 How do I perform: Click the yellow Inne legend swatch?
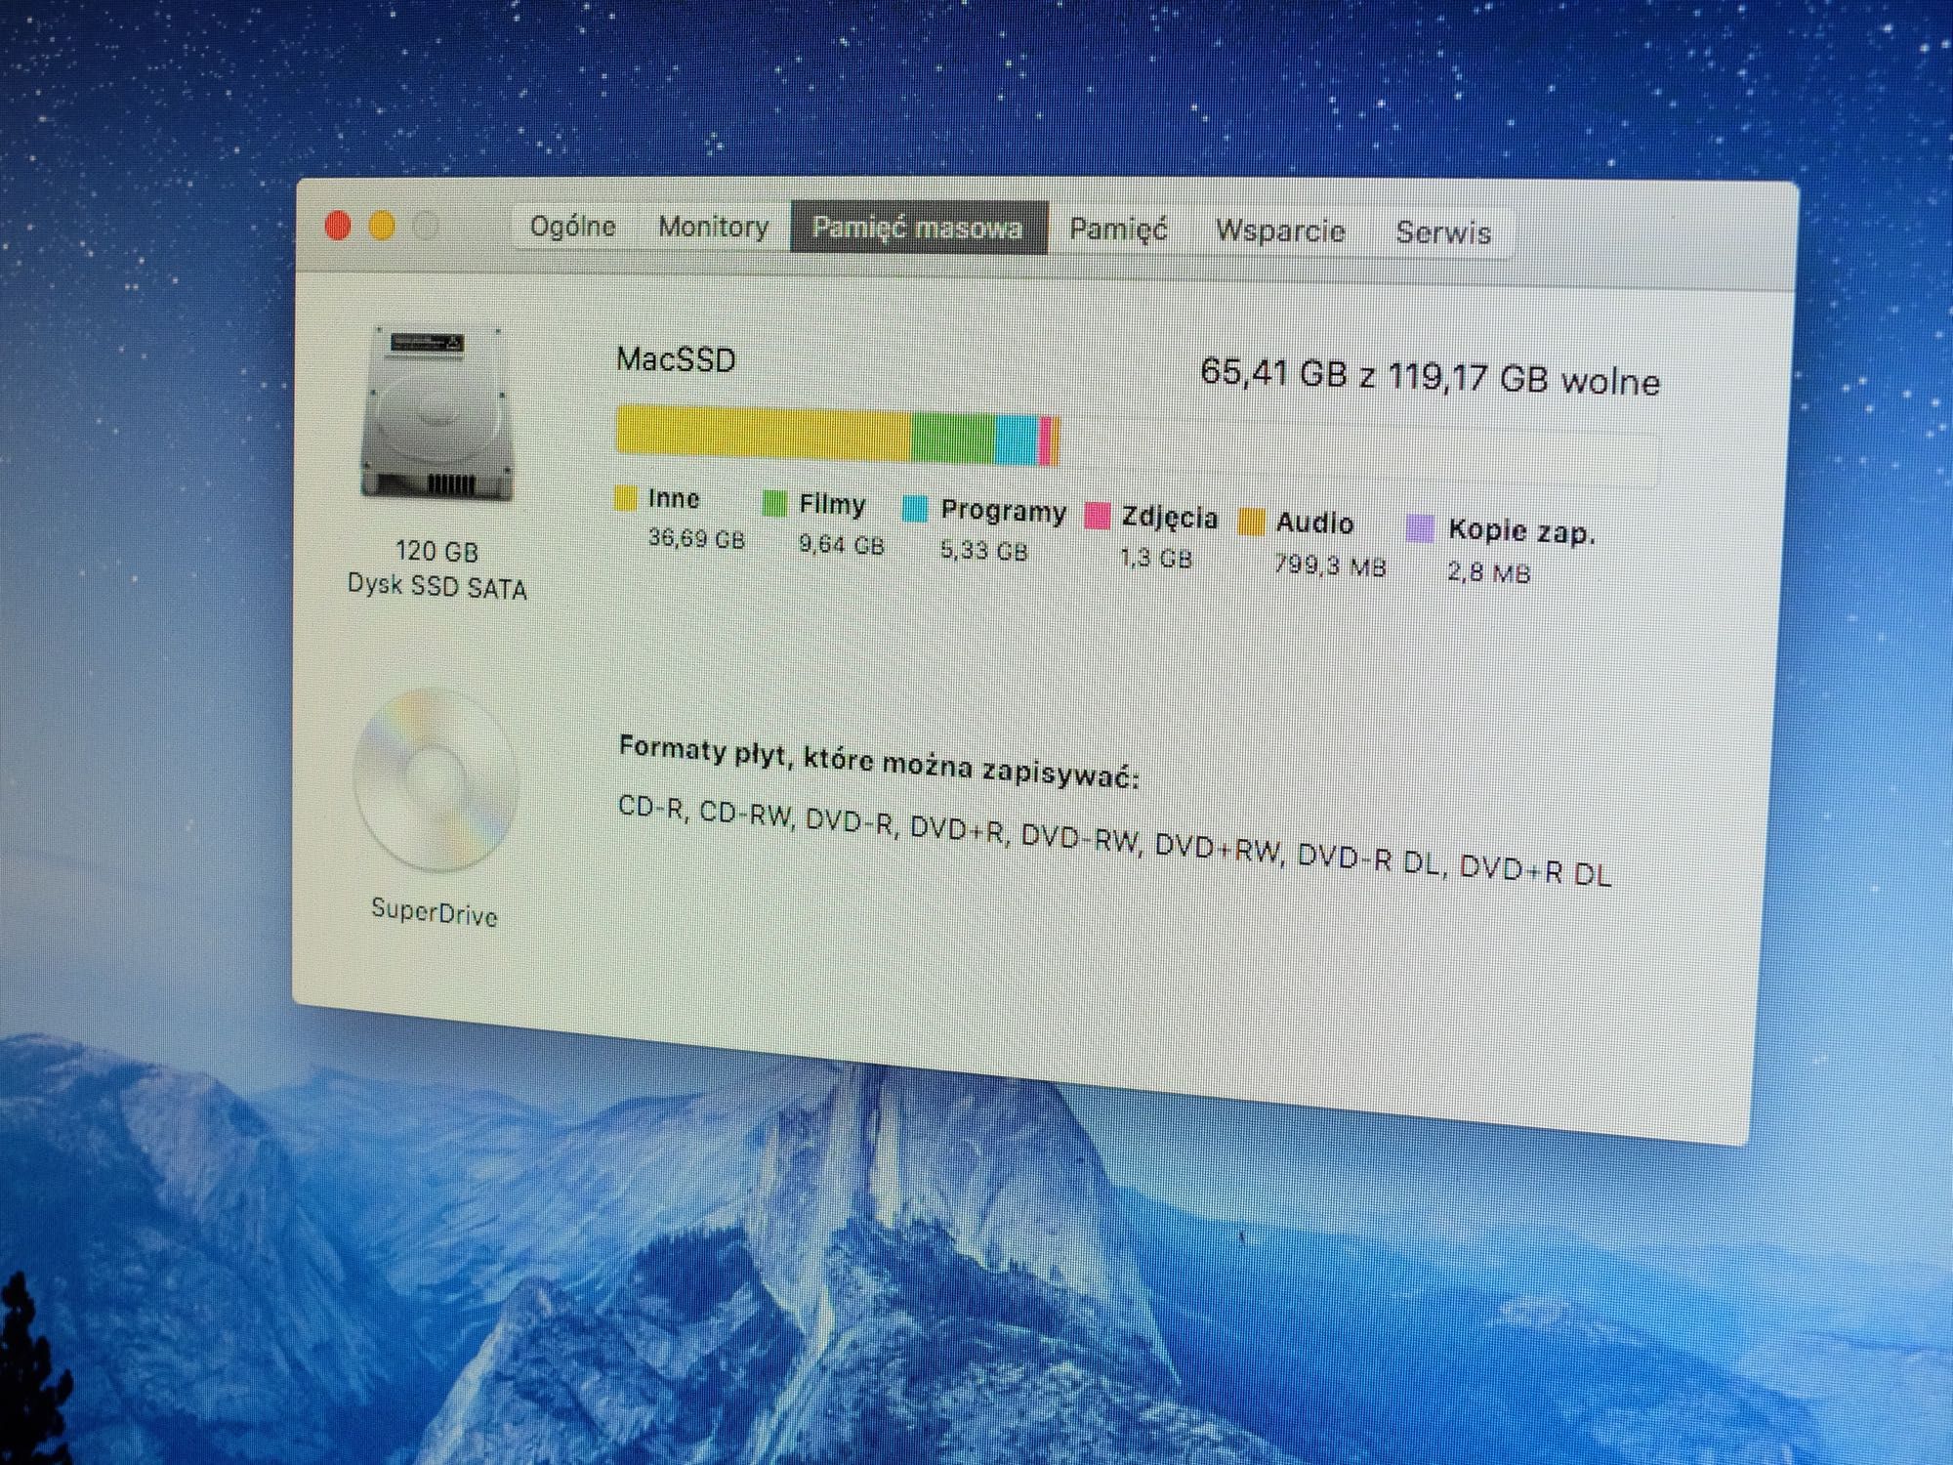(x=625, y=499)
